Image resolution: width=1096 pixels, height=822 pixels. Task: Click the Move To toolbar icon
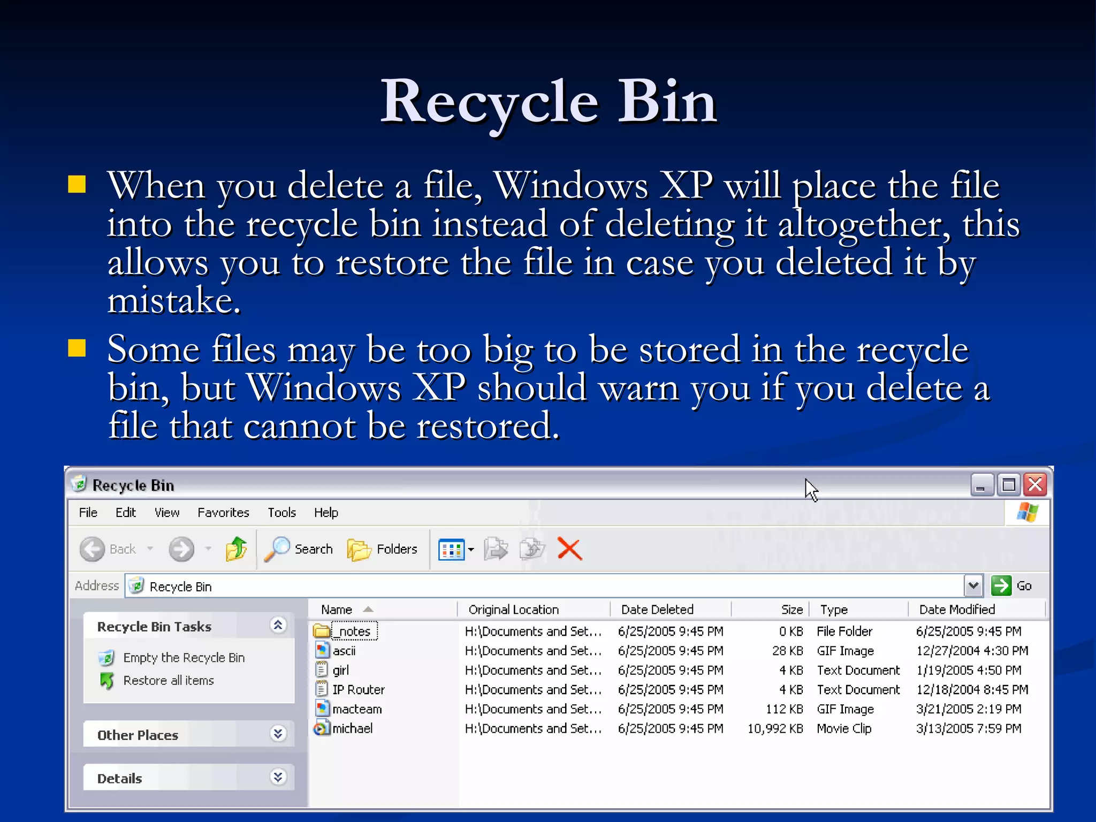(x=496, y=549)
